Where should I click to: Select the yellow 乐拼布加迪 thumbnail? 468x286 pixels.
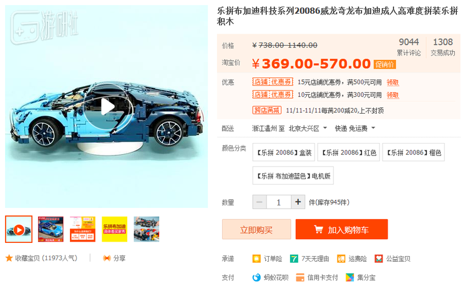click(x=115, y=229)
